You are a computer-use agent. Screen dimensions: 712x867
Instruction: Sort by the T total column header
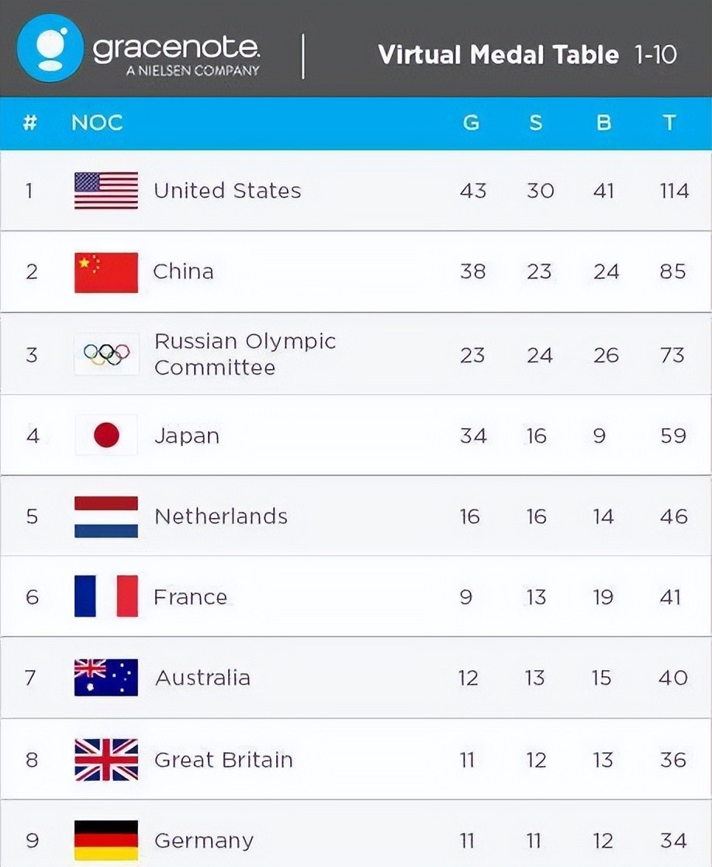(x=669, y=123)
